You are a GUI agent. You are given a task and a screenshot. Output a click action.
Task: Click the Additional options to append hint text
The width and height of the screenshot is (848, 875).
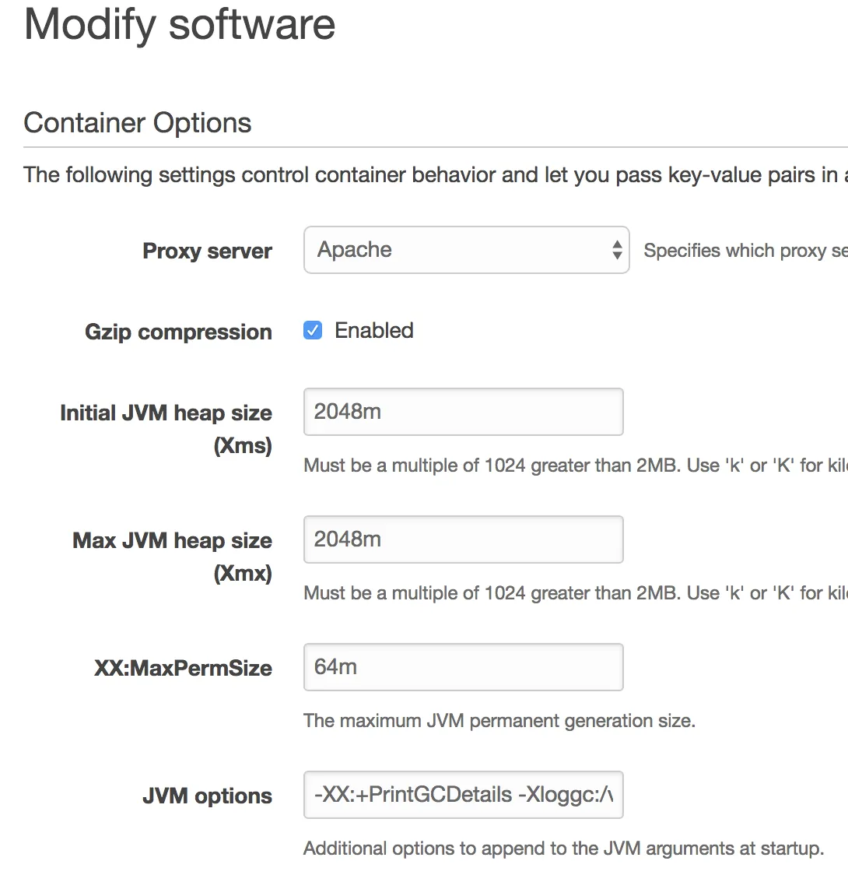tap(563, 849)
